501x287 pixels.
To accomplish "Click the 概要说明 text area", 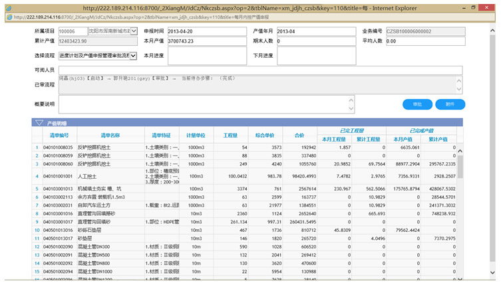I will pyautogui.click(x=206, y=104).
